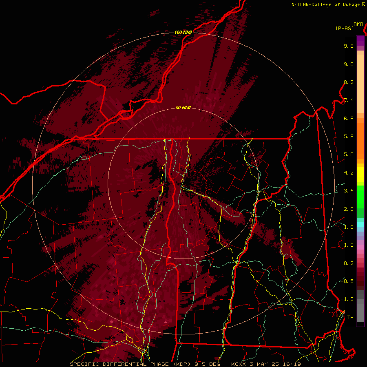Screen dimensions: 367x367
Task: Click the 4.2 legend value label
Action: [x=349, y=173]
